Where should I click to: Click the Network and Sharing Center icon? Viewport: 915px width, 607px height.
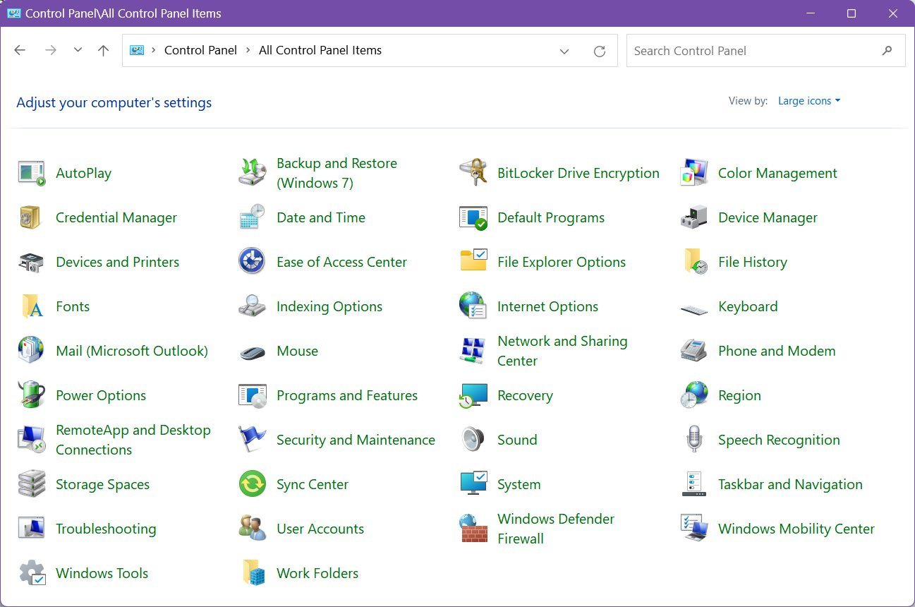(x=473, y=351)
